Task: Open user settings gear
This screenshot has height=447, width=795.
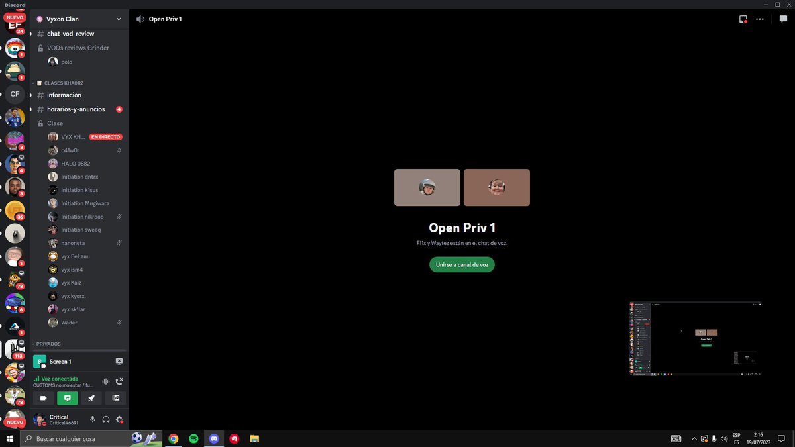Action: tap(119, 419)
